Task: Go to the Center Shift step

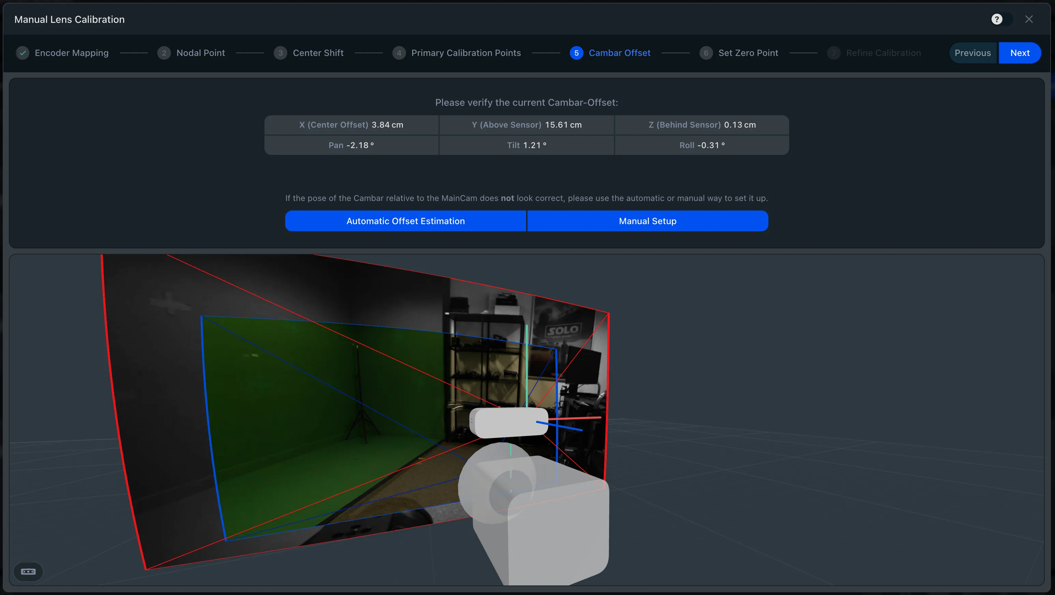Action: (x=318, y=53)
